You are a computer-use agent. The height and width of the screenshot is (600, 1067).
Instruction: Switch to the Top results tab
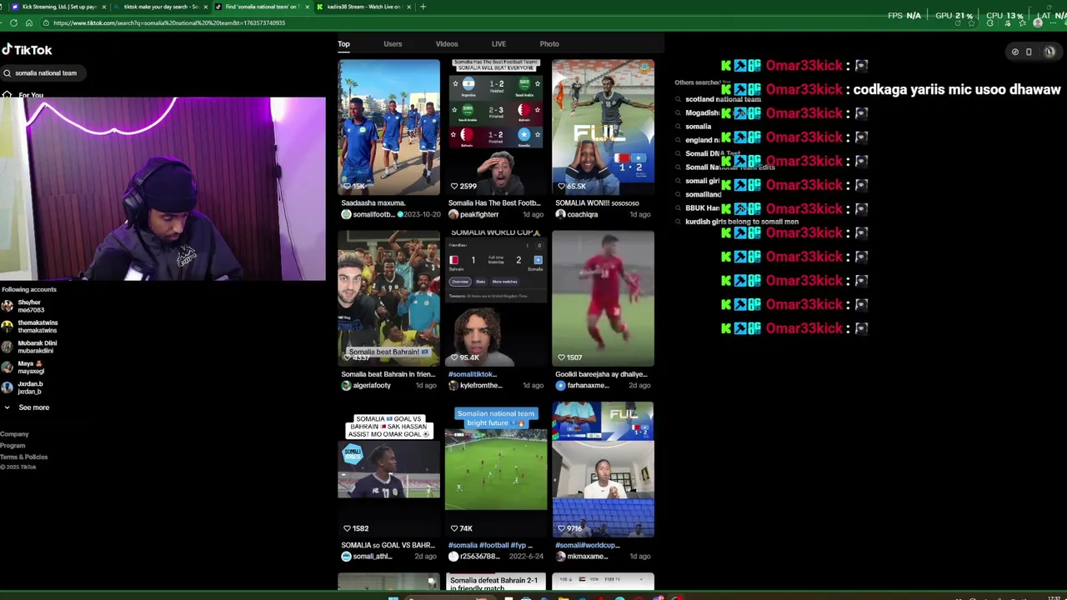pyautogui.click(x=343, y=43)
